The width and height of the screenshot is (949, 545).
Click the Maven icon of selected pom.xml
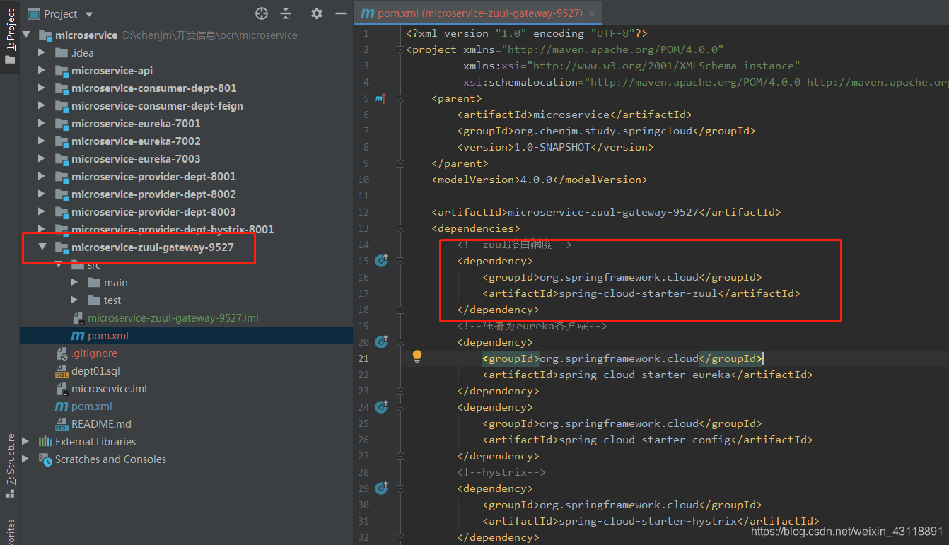(78, 336)
